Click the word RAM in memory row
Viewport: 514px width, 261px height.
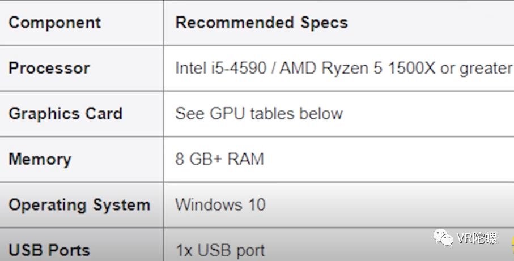point(246,159)
